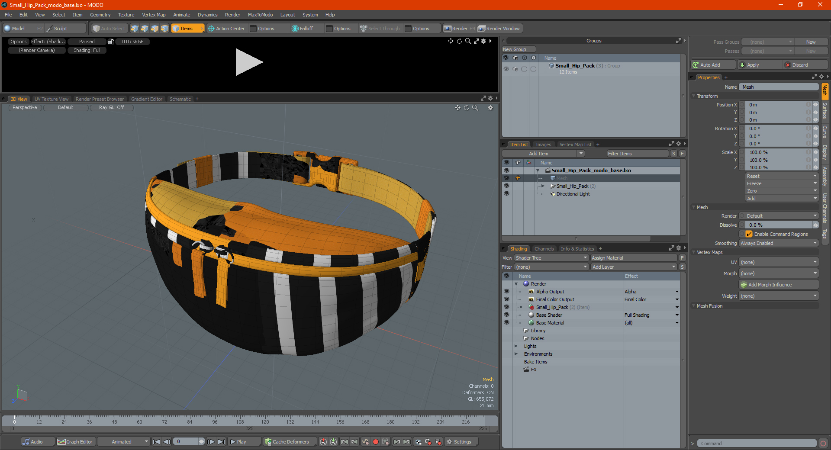Click the lock icon in render preview
831x450 pixels.
click(111, 42)
